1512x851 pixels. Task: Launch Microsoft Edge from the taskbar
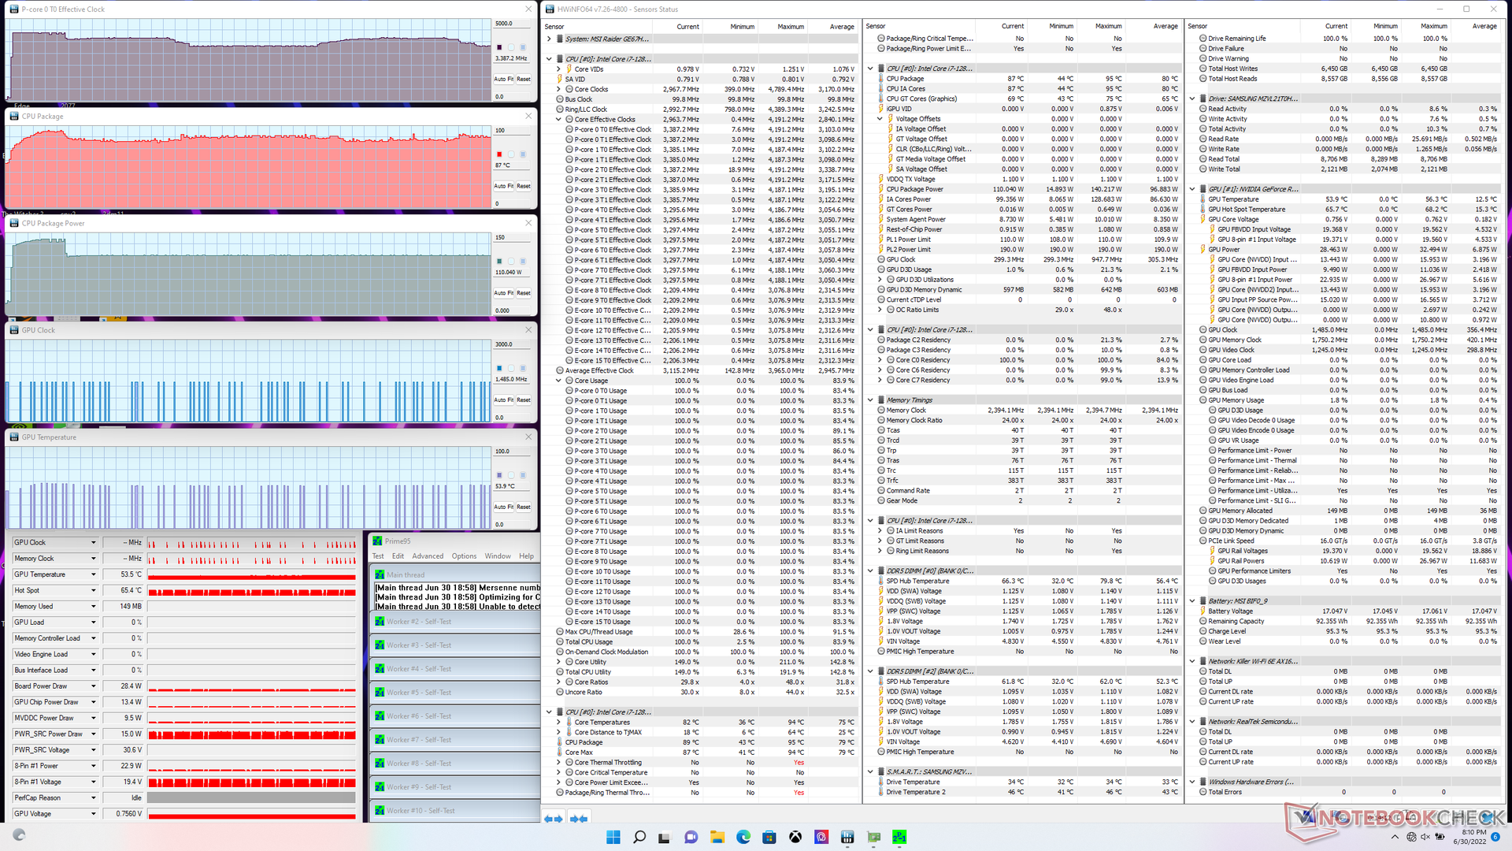(x=743, y=837)
